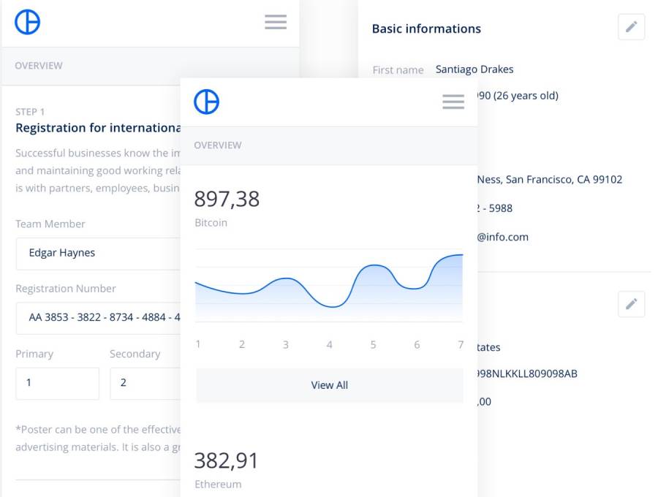Click the Secondary input containing 2

pyautogui.click(x=145, y=383)
